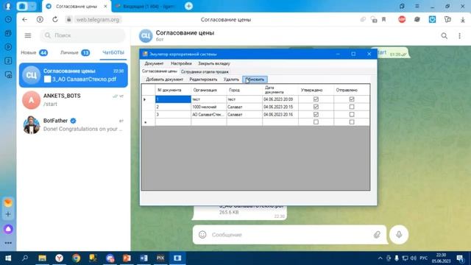
Task: Click the paperclip attach file icon
Action: pyautogui.click(x=377, y=235)
